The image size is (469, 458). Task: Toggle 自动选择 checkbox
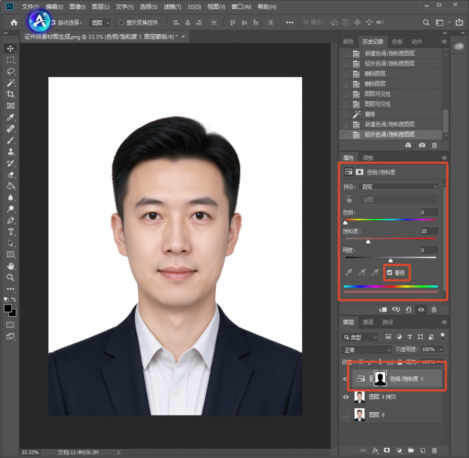[x=53, y=22]
